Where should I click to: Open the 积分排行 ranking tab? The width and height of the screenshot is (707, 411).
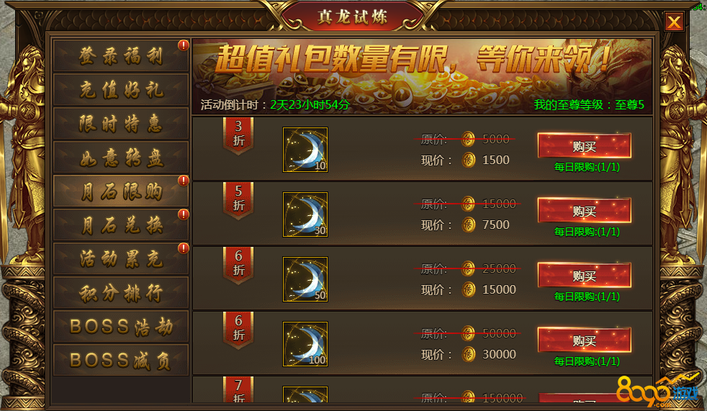(121, 293)
